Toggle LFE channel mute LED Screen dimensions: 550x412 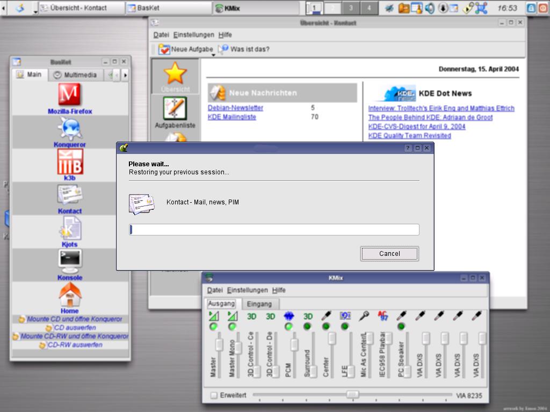345,327
